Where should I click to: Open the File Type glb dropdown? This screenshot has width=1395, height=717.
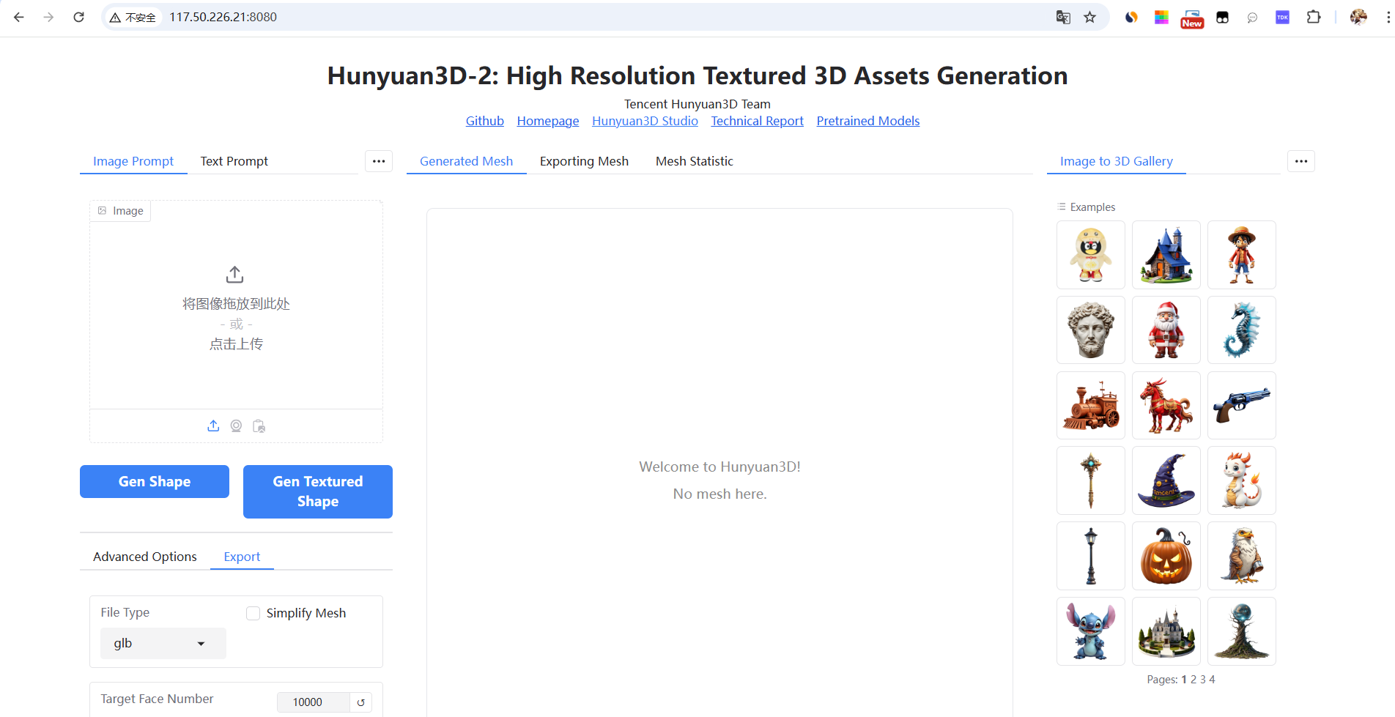pos(163,643)
